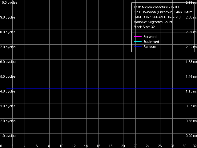Viewport: 197px width, 148px height.
Task: Click the magenta Forward legend line
Action: [x=138, y=36]
